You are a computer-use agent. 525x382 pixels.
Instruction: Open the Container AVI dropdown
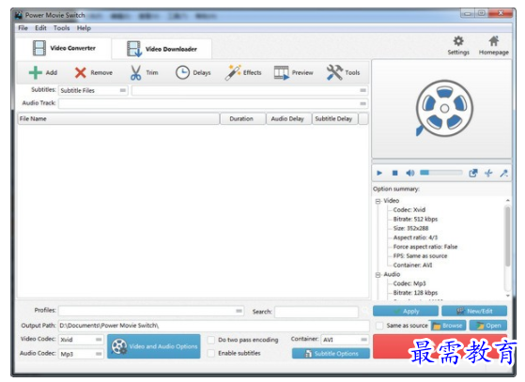coord(345,340)
